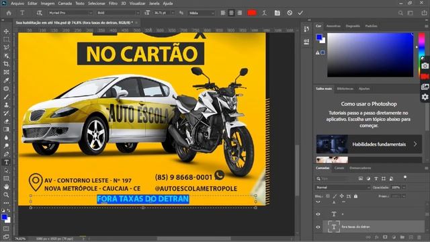Select the Spot Healing Brush tool
The width and height of the screenshot is (430, 242).
(6, 89)
